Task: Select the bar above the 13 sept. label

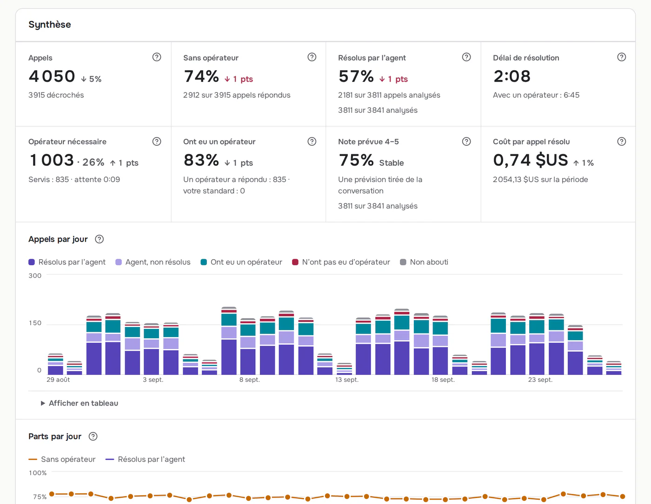Action: (x=344, y=369)
